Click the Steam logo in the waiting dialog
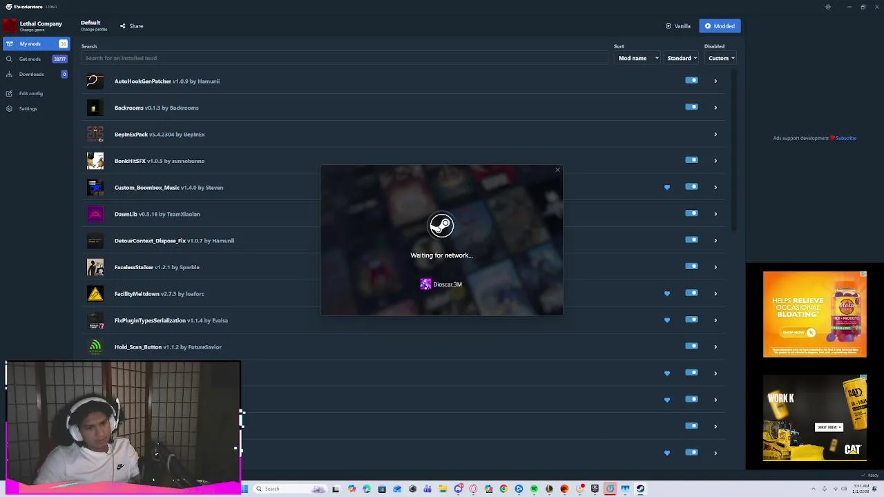 441,226
